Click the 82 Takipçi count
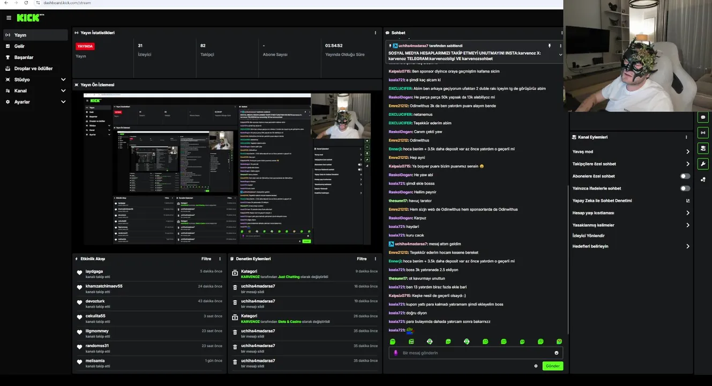Viewport: 712px width, 386px height. click(203, 46)
